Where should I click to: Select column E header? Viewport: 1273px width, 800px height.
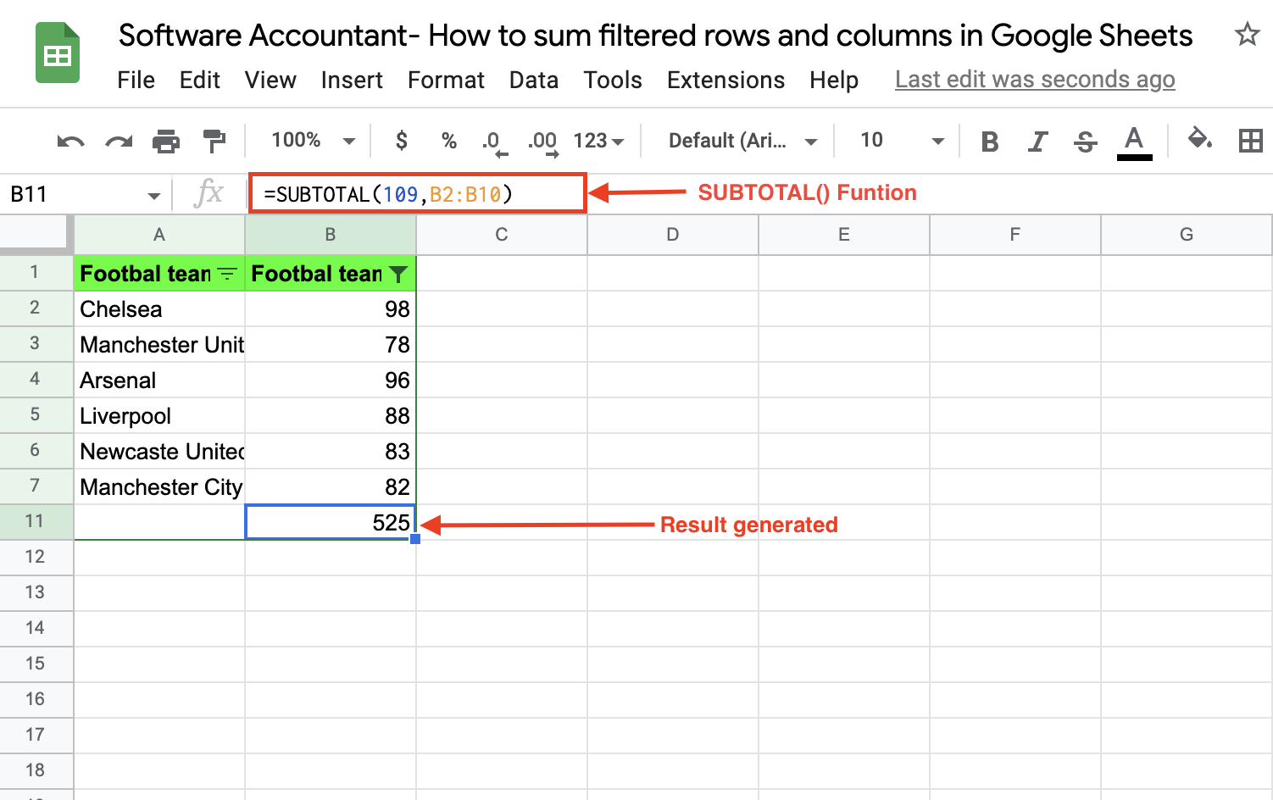(x=844, y=235)
